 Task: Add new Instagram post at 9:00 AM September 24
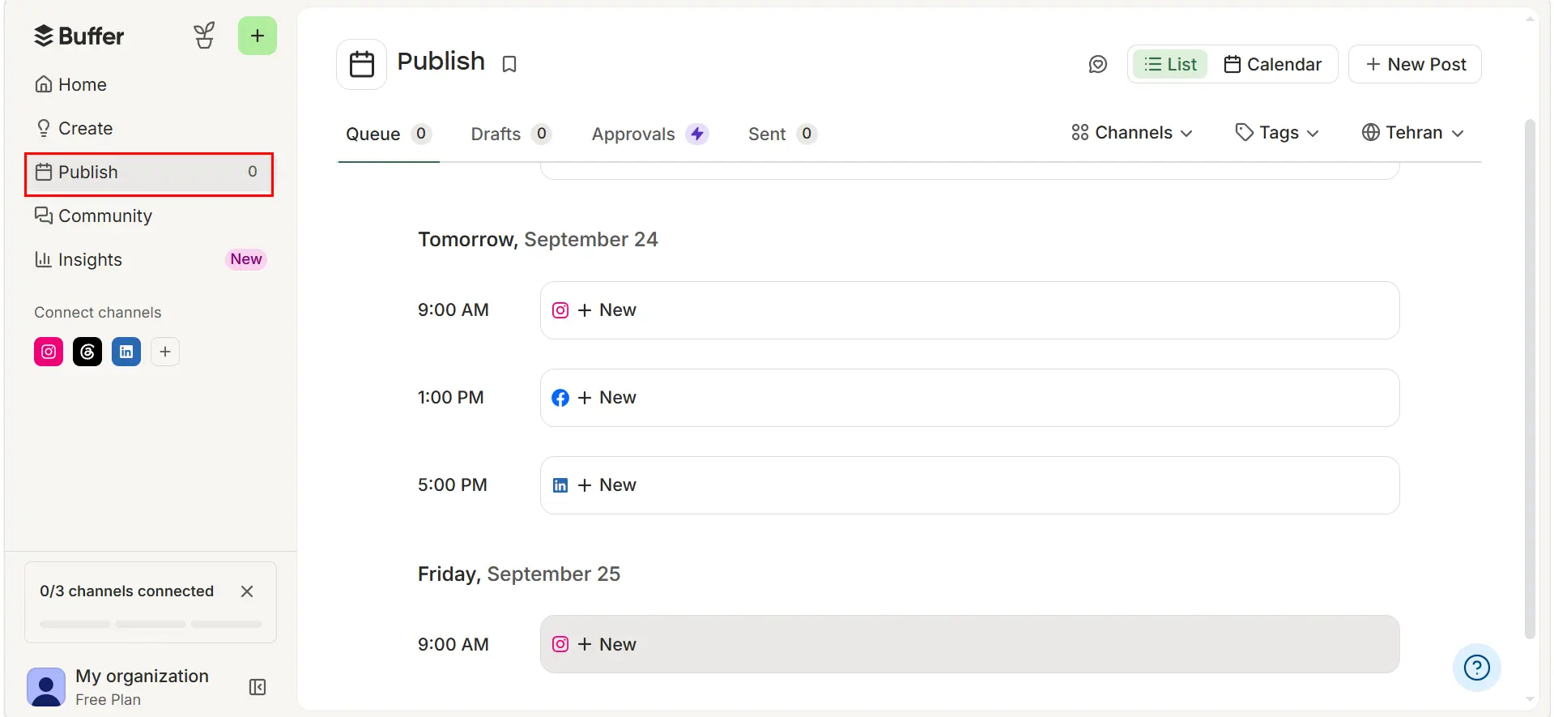[x=969, y=310]
